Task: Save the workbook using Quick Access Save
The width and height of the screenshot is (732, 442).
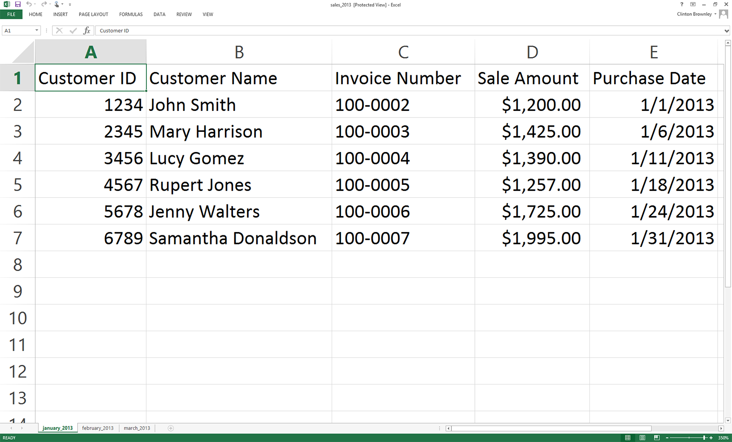Action: [18, 4]
